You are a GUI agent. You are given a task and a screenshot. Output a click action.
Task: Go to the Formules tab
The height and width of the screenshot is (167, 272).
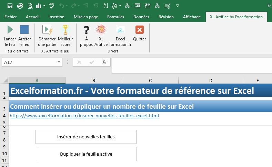point(115,17)
